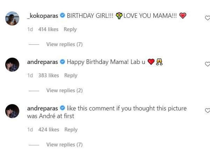Image resolution: width=210 pixels, height=152 pixels.
Task: Reply to the "like this comment" comment
Action: pos(71,129)
